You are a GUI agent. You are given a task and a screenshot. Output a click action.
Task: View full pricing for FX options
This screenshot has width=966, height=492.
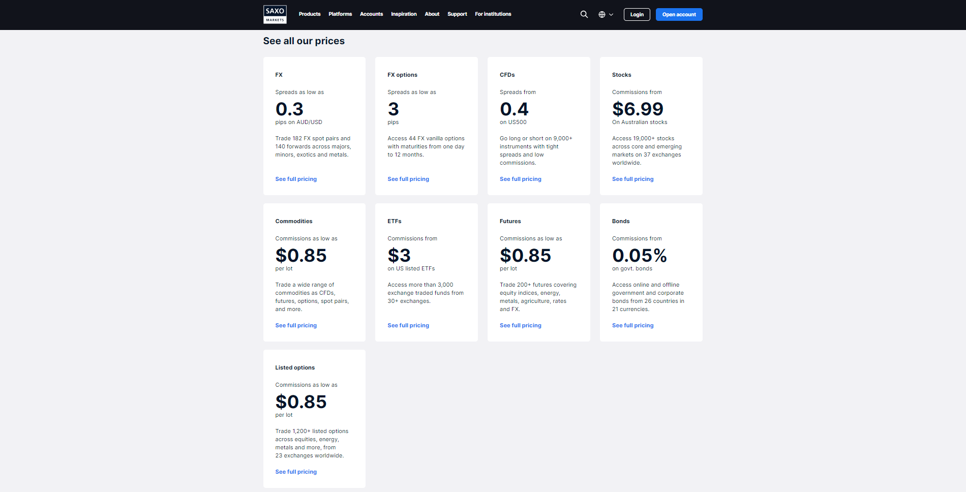pyautogui.click(x=408, y=179)
